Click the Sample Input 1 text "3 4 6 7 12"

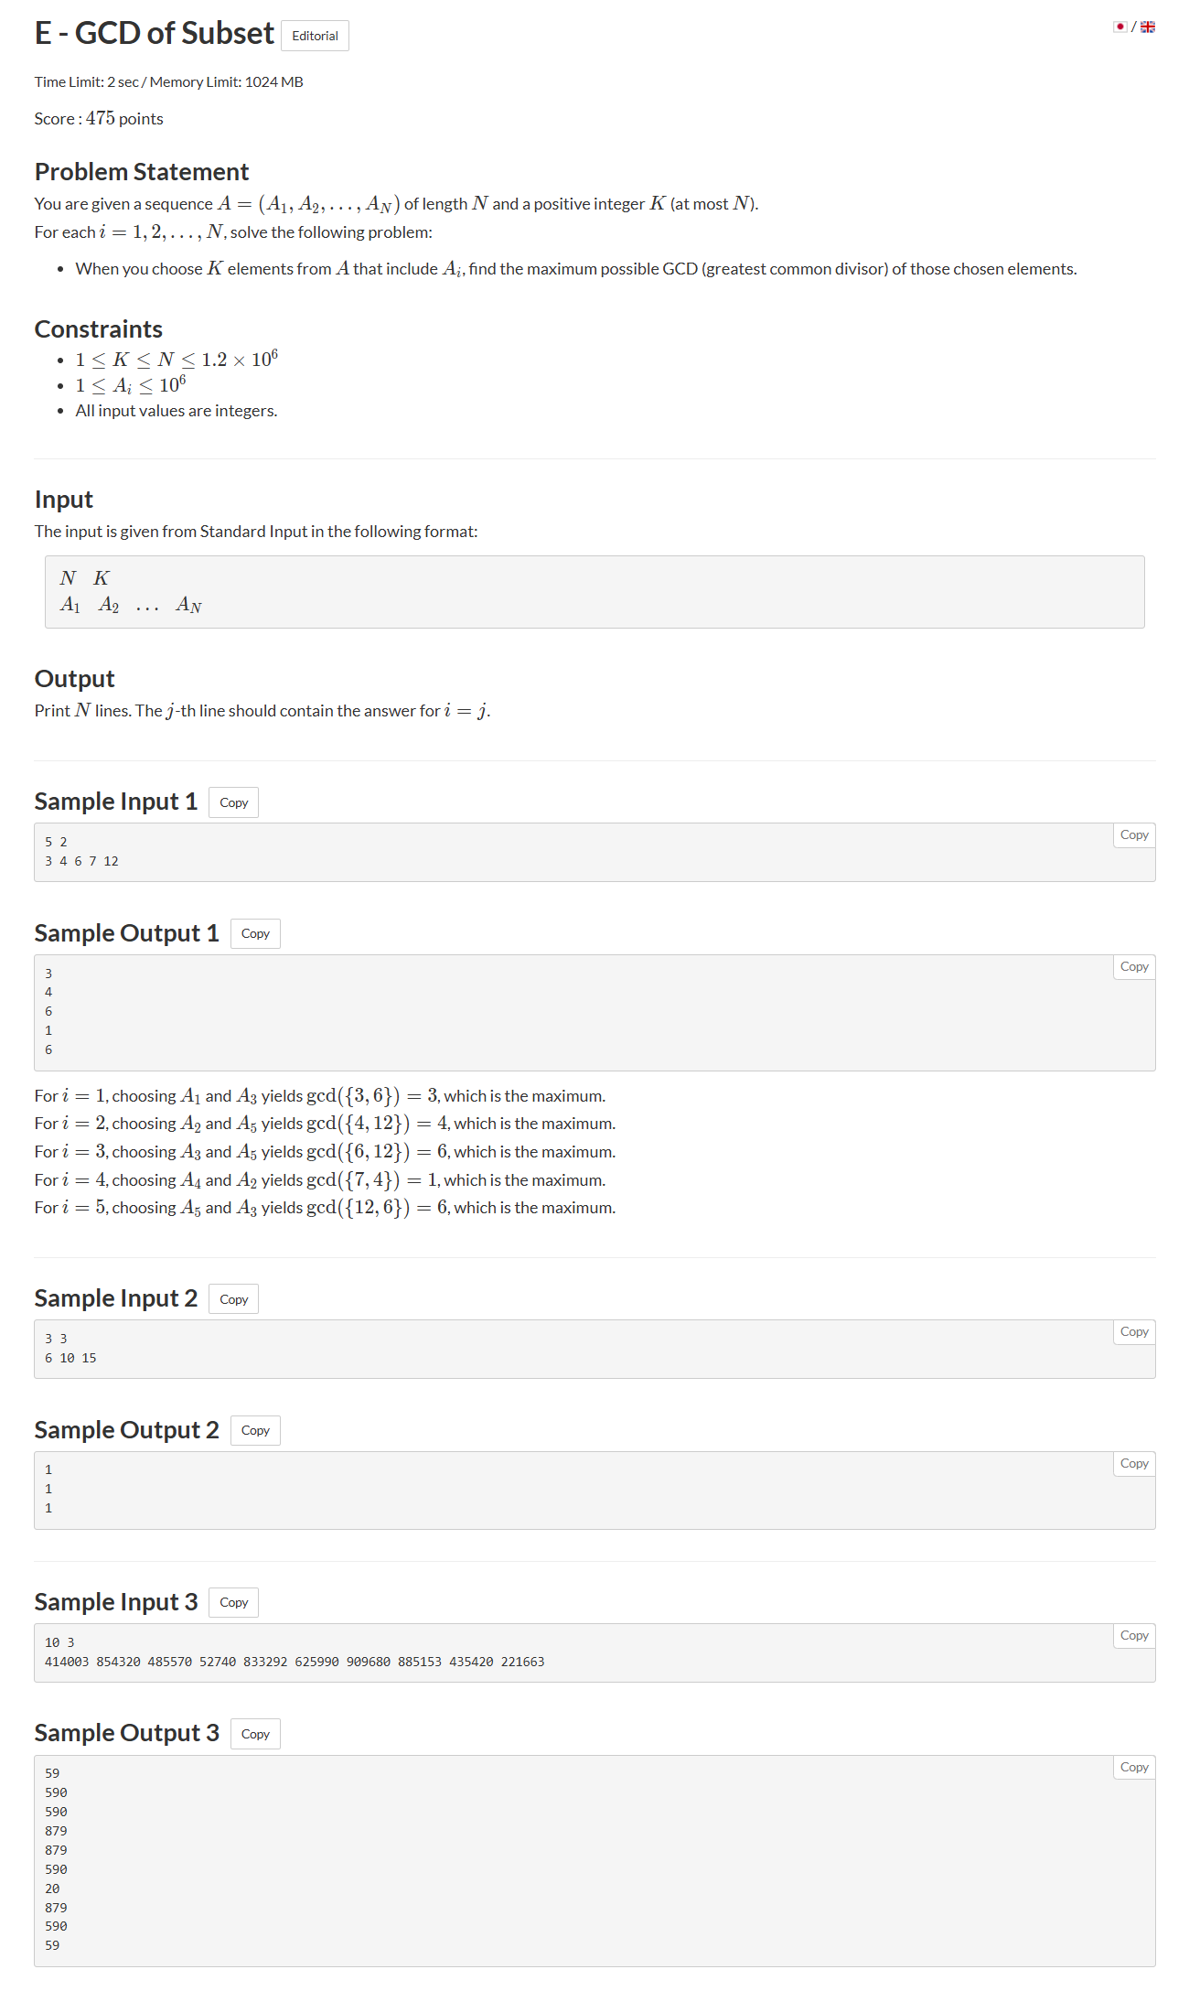pos(82,861)
